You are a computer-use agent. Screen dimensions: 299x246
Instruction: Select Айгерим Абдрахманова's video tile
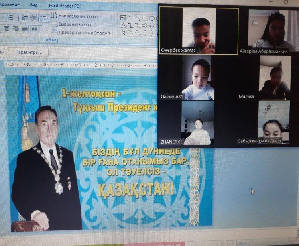268,30
